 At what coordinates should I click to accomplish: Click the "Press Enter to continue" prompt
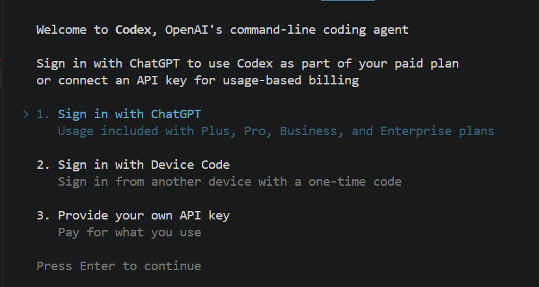coord(118,266)
